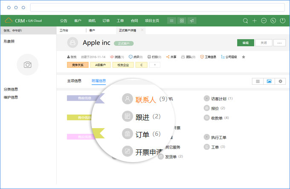Switch to the 主项信息 tab

point(74,80)
